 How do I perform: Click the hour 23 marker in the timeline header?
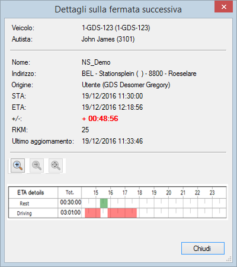pos(212,193)
